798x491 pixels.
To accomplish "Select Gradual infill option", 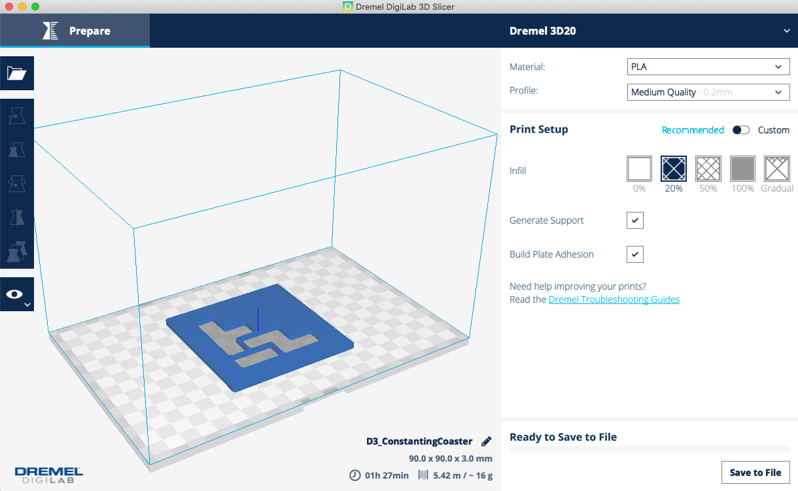I will tap(777, 169).
